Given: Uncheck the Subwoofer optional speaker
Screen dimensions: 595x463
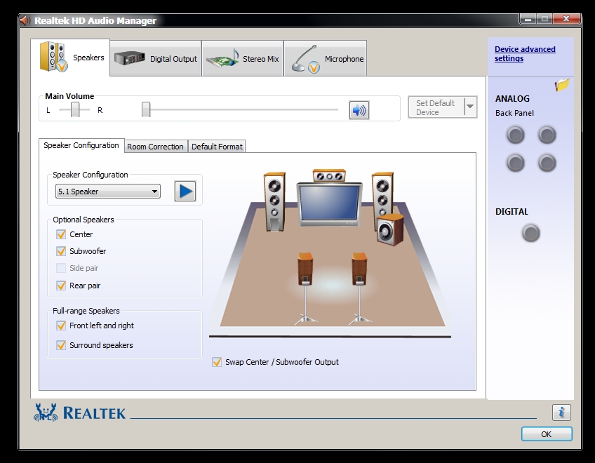Looking at the screenshot, I should coord(61,251).
